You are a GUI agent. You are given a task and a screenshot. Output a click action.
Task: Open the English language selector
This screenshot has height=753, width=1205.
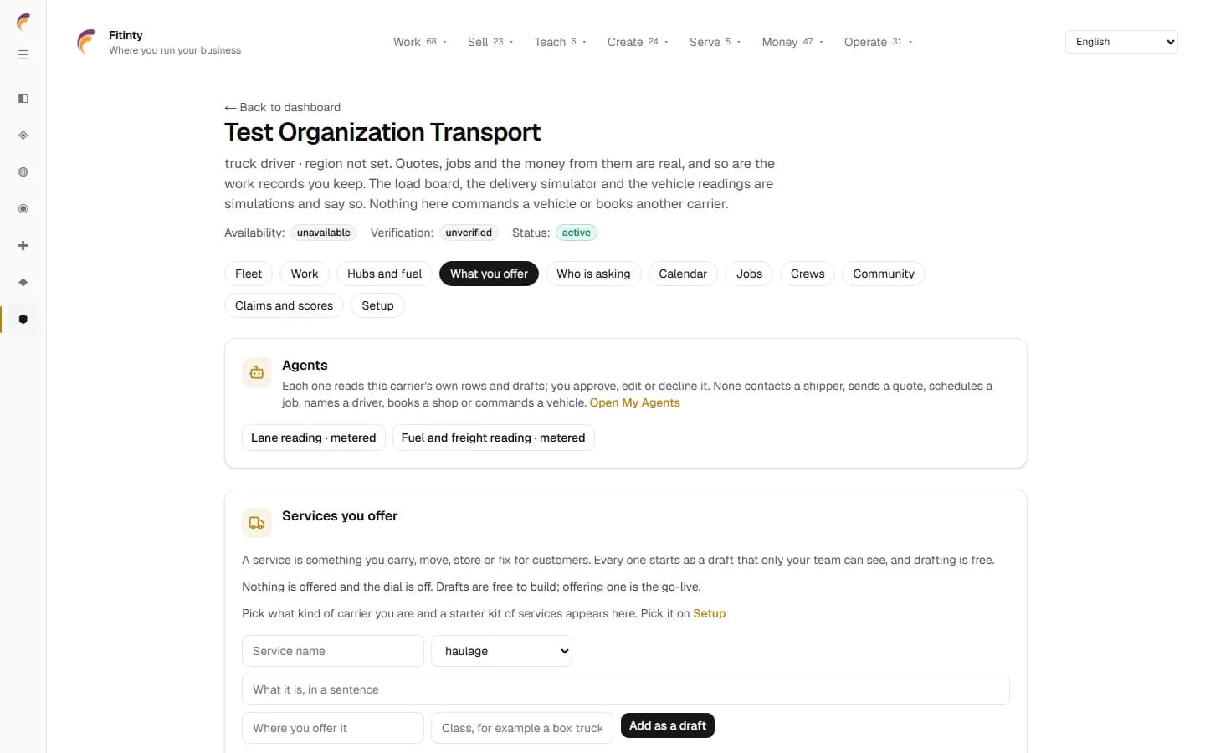1121,42
